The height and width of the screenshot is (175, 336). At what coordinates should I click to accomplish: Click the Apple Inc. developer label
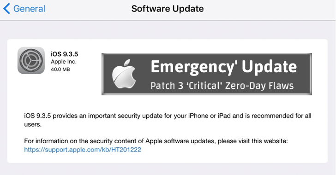pyautogui.click(x=64, y=62)
